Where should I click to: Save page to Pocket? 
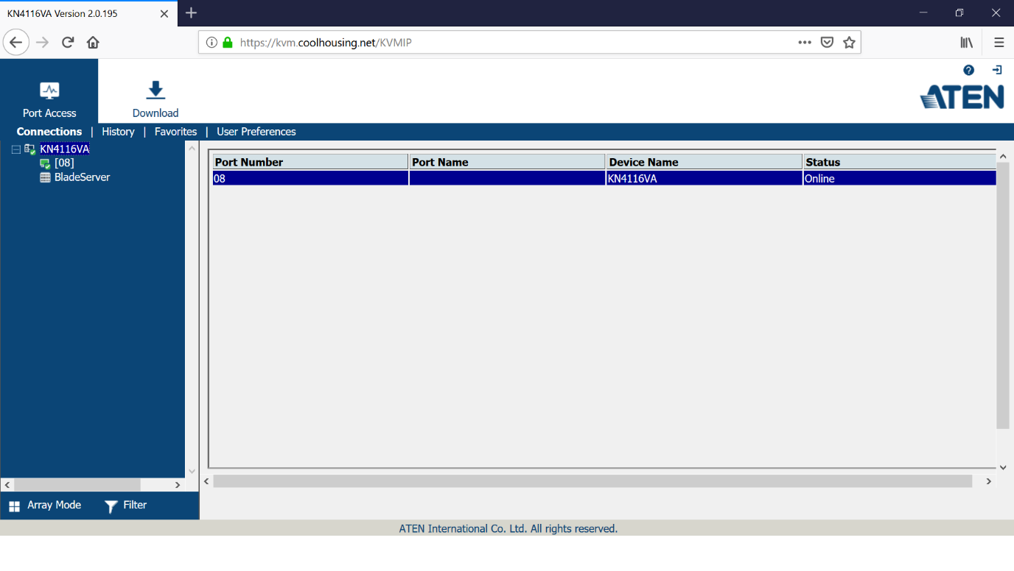[827, 43]
